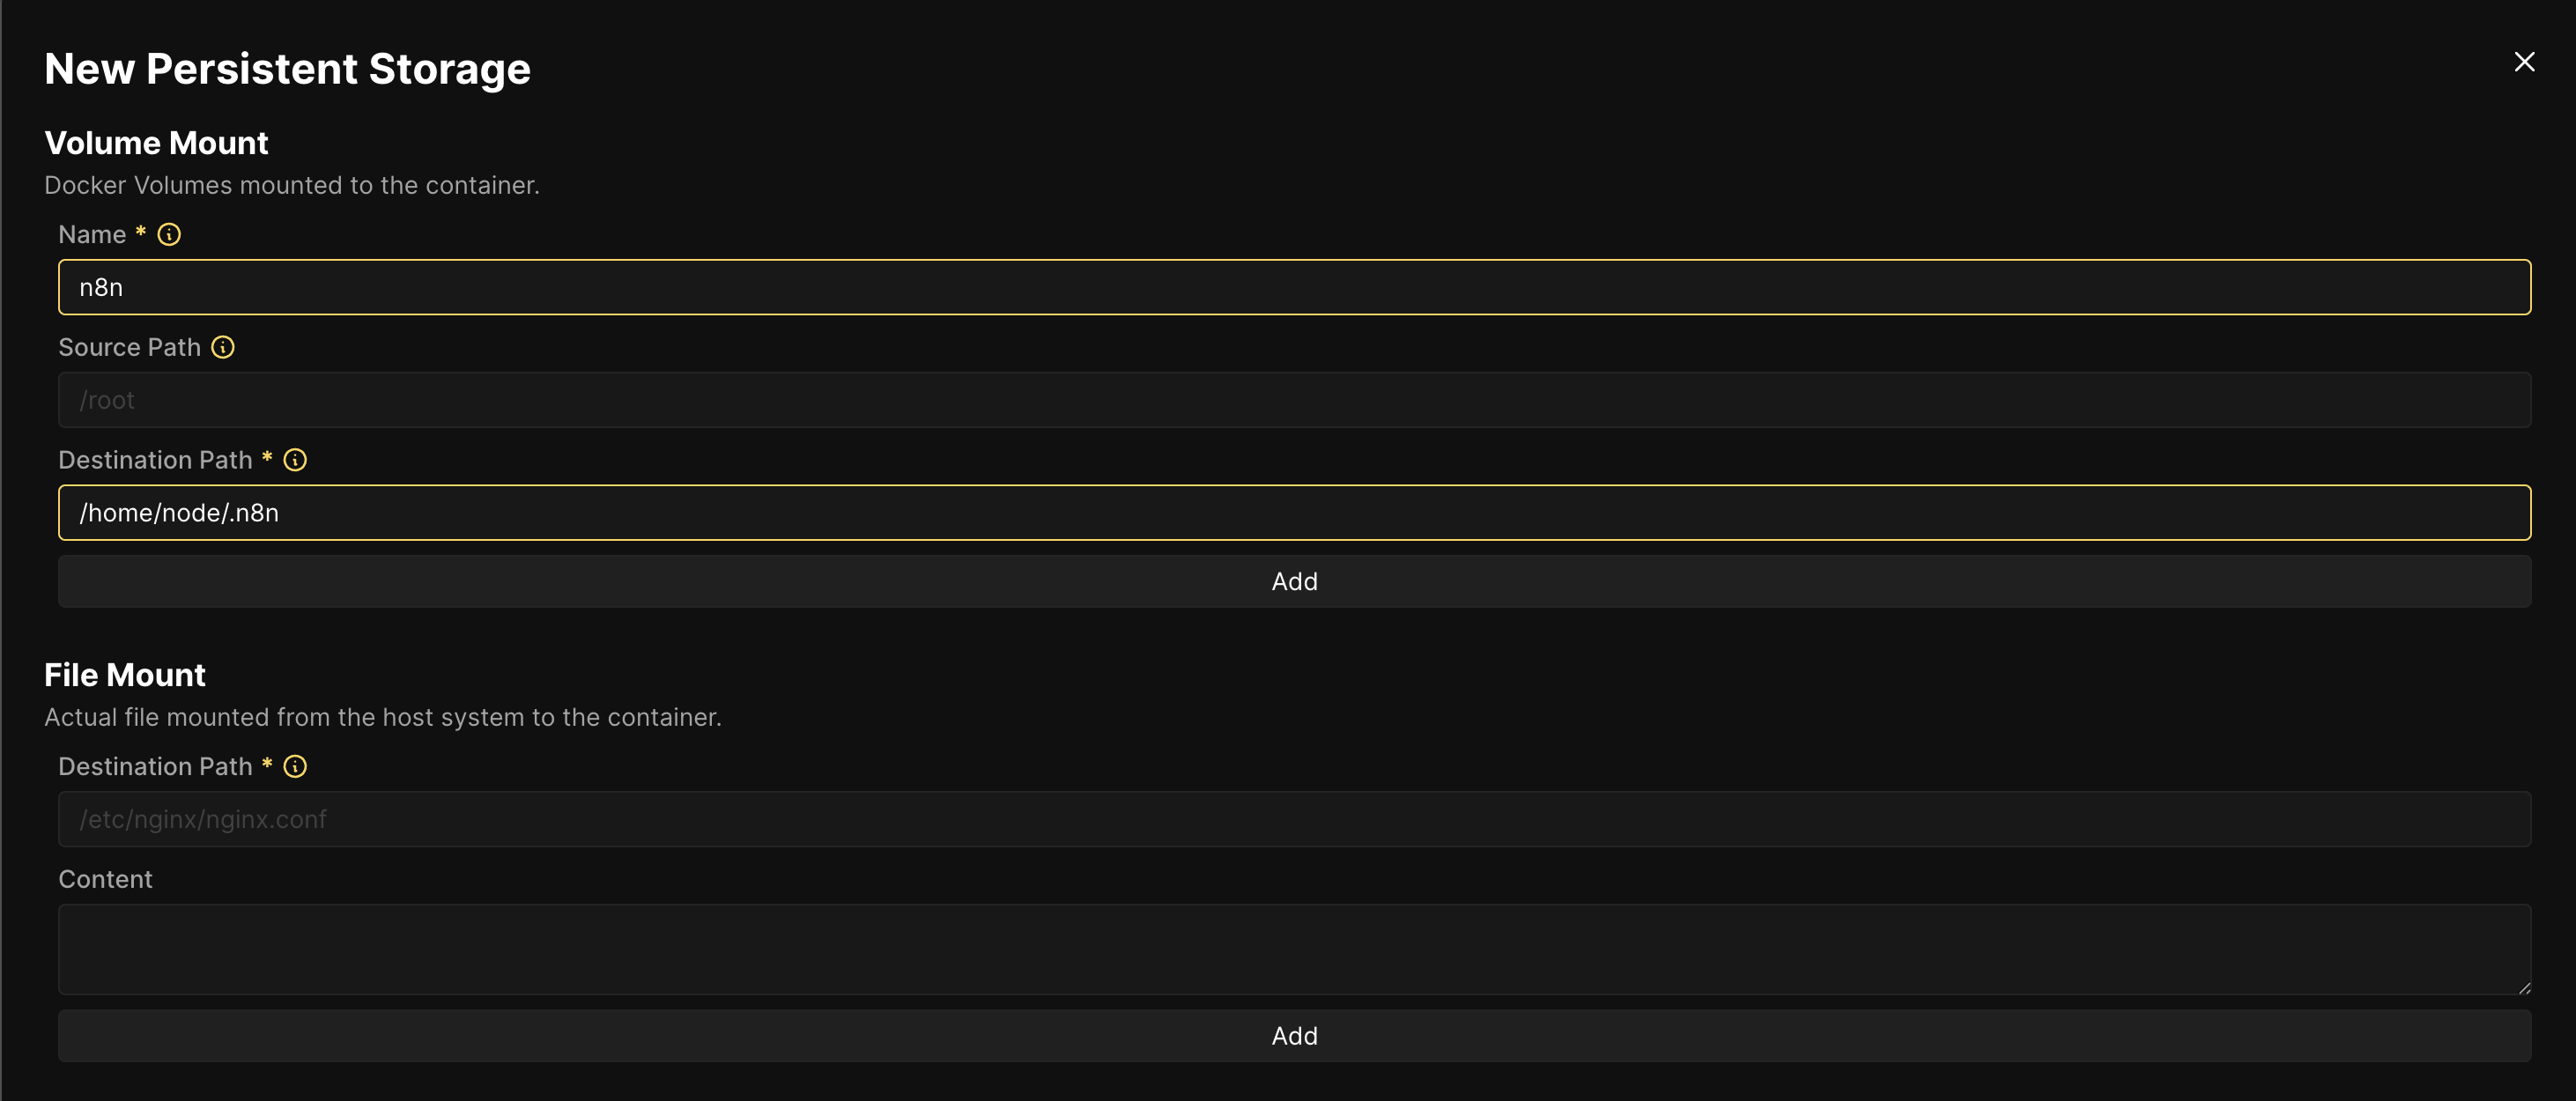The height and width of the screenshot is (1101, 2576).
Task: Click the Volume Mount section heading
Action: coord(156,143)
